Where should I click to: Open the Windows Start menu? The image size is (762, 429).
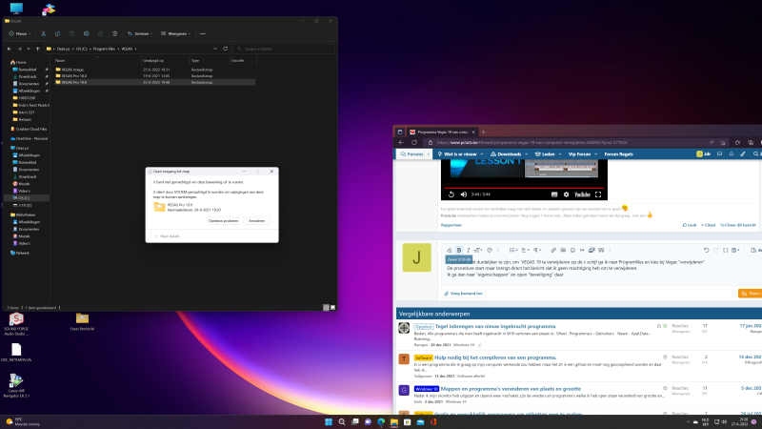click(x=329, y=421)
